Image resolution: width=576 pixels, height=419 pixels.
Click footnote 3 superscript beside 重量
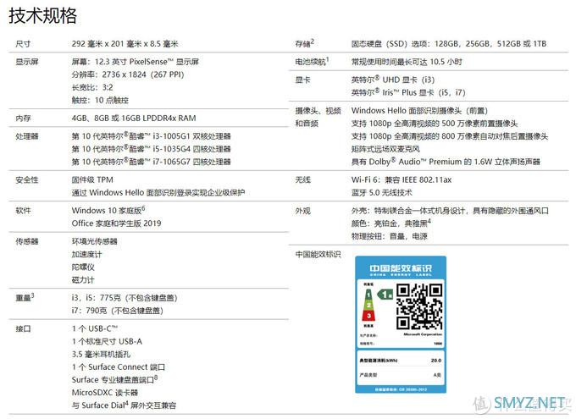point(32,295)
